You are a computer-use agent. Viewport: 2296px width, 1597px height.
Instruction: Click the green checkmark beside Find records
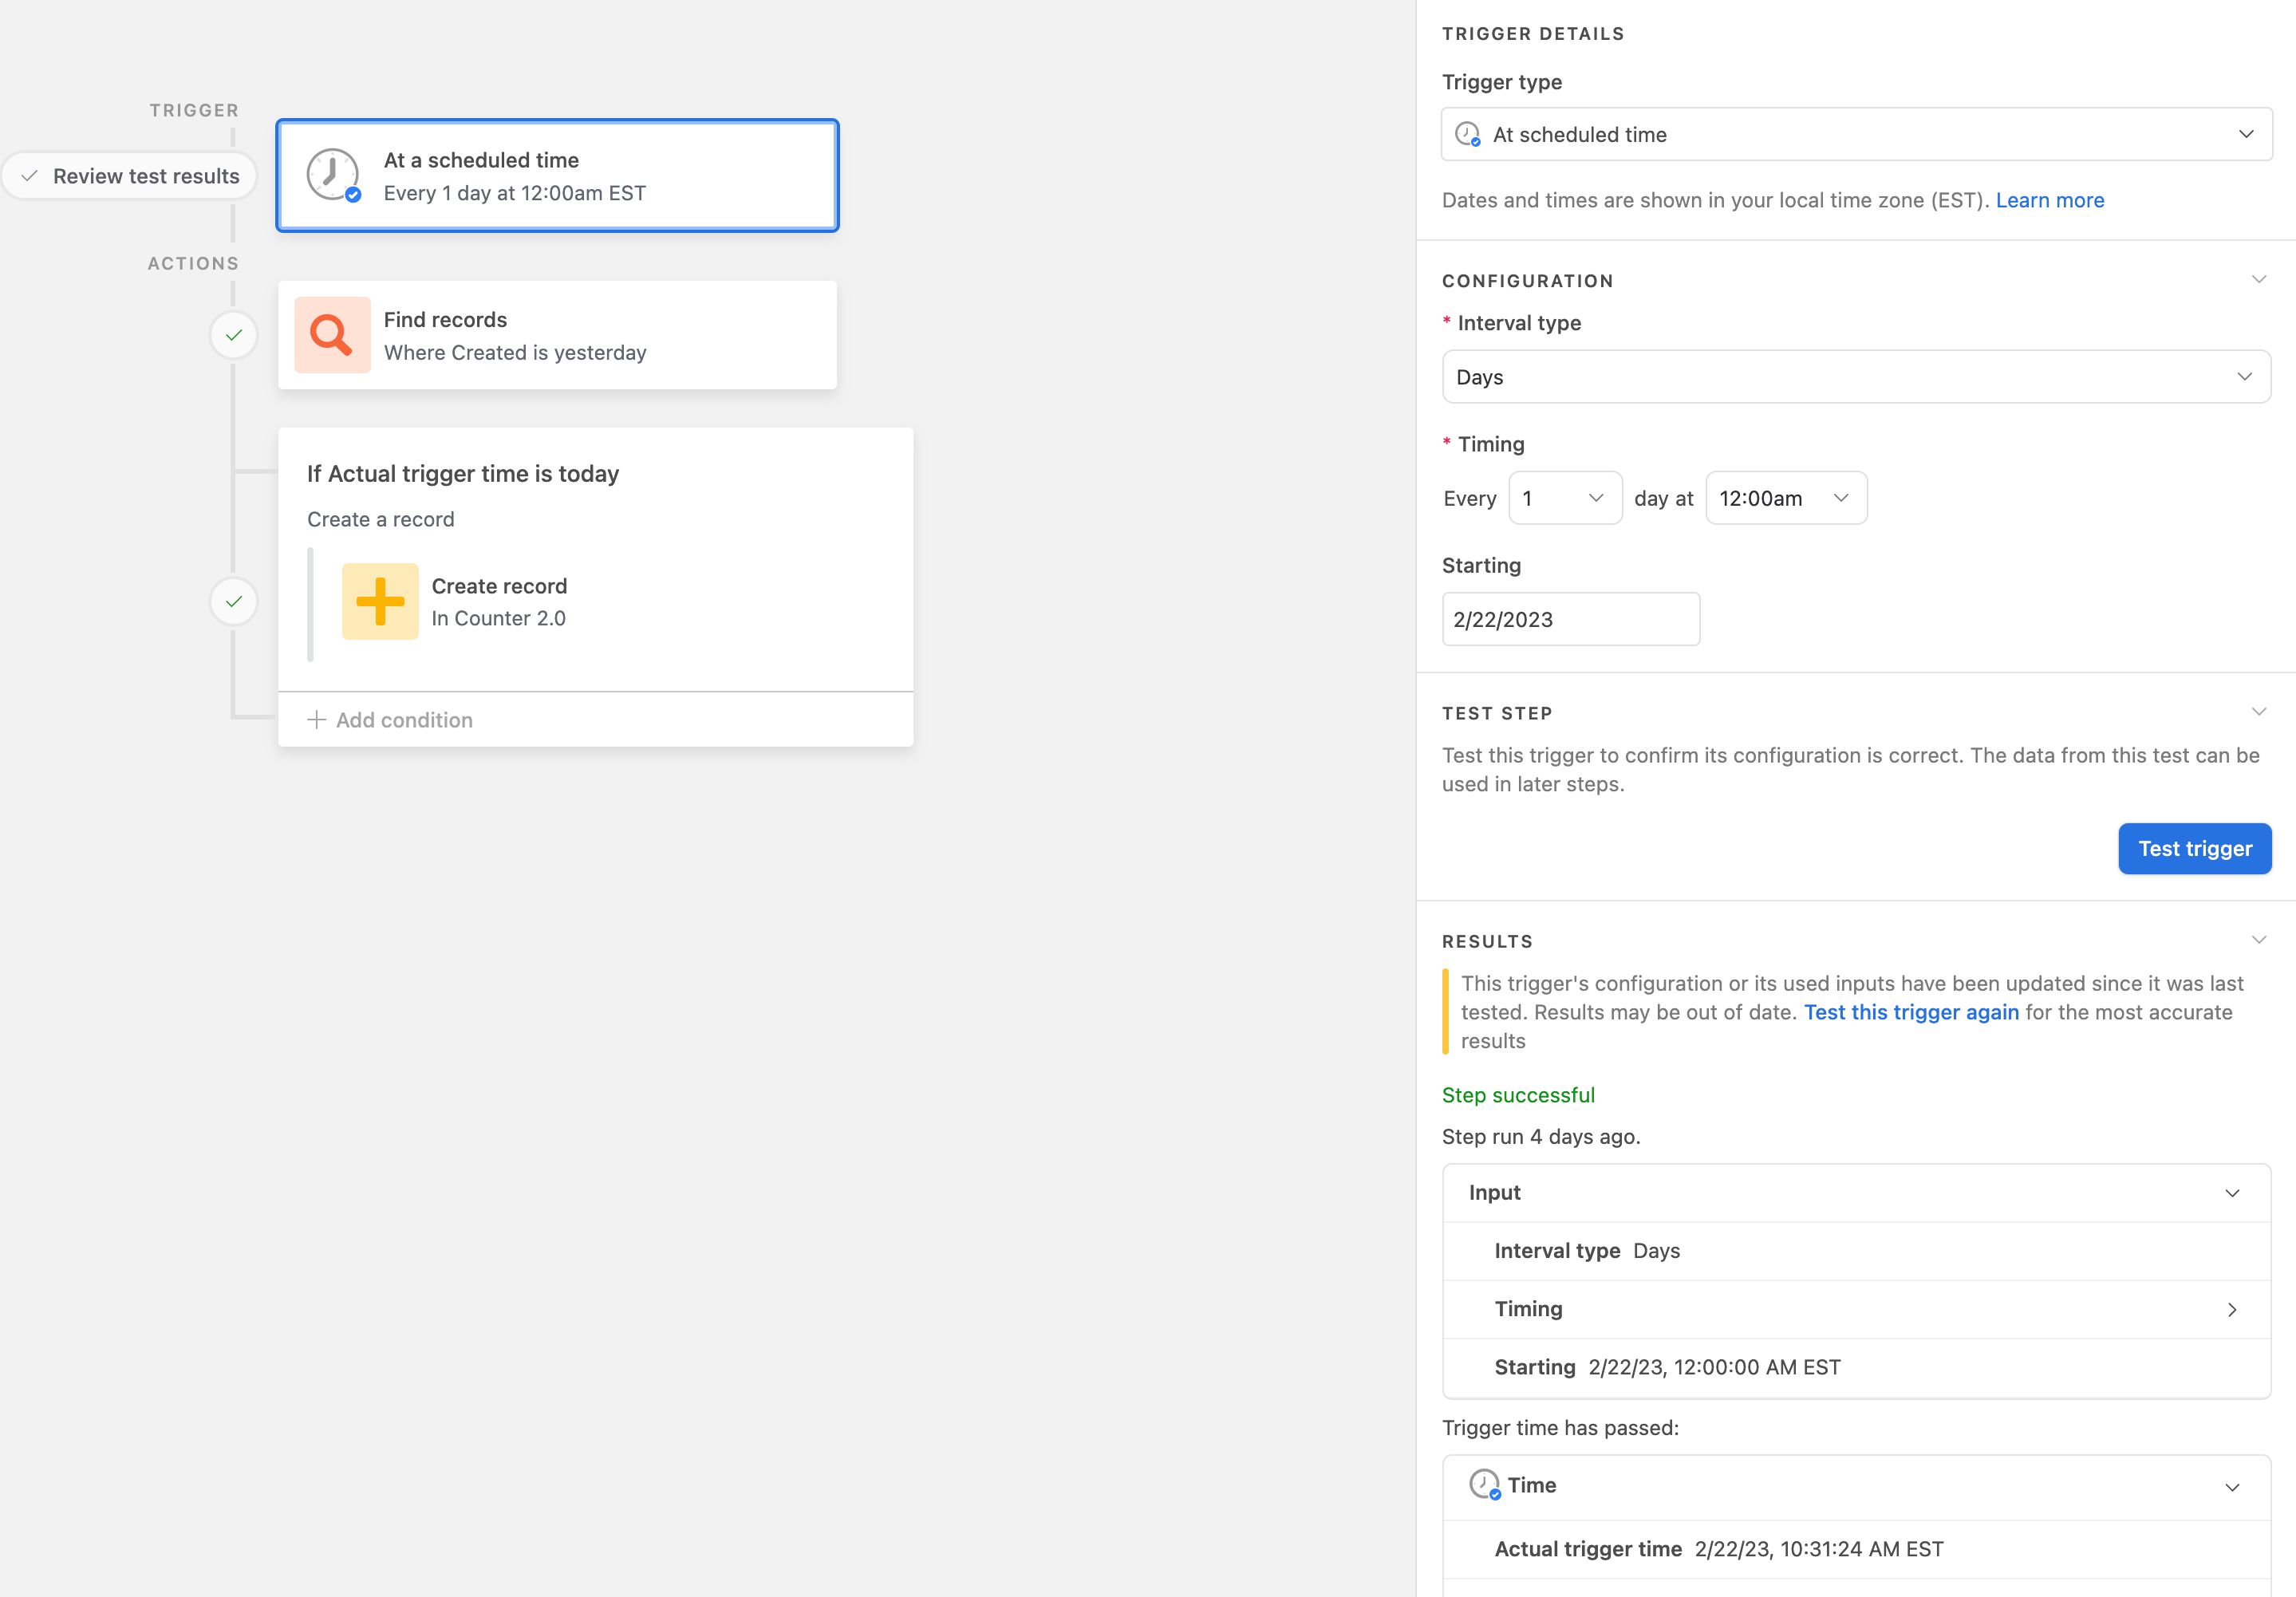(x=234, y=335)
